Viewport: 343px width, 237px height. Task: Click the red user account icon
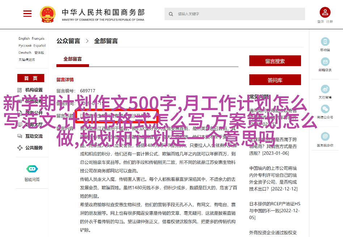coord(325,13)
